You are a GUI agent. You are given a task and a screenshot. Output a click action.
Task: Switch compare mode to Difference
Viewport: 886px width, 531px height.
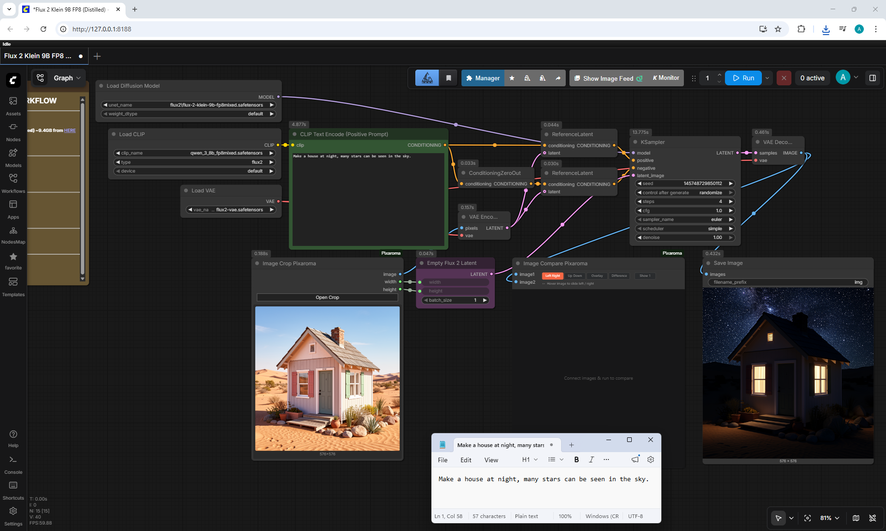(619, 276)
